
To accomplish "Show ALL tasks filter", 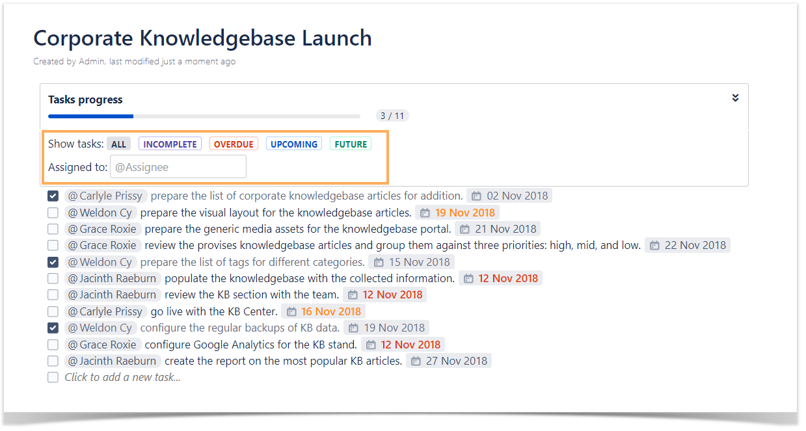I will [x=118, y=144].
